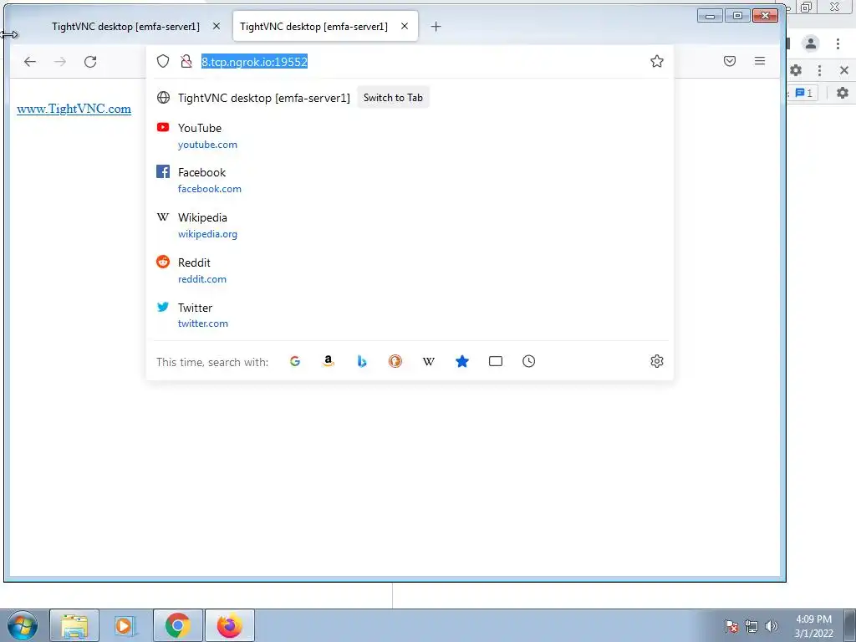Open the tracking protection shield icon
The height and width of the screenshot is (642, 856).
(x=163, y=61)
